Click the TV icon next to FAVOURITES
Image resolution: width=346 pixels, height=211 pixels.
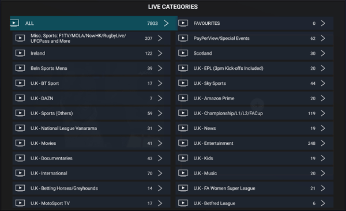click(x=183, y=23)
